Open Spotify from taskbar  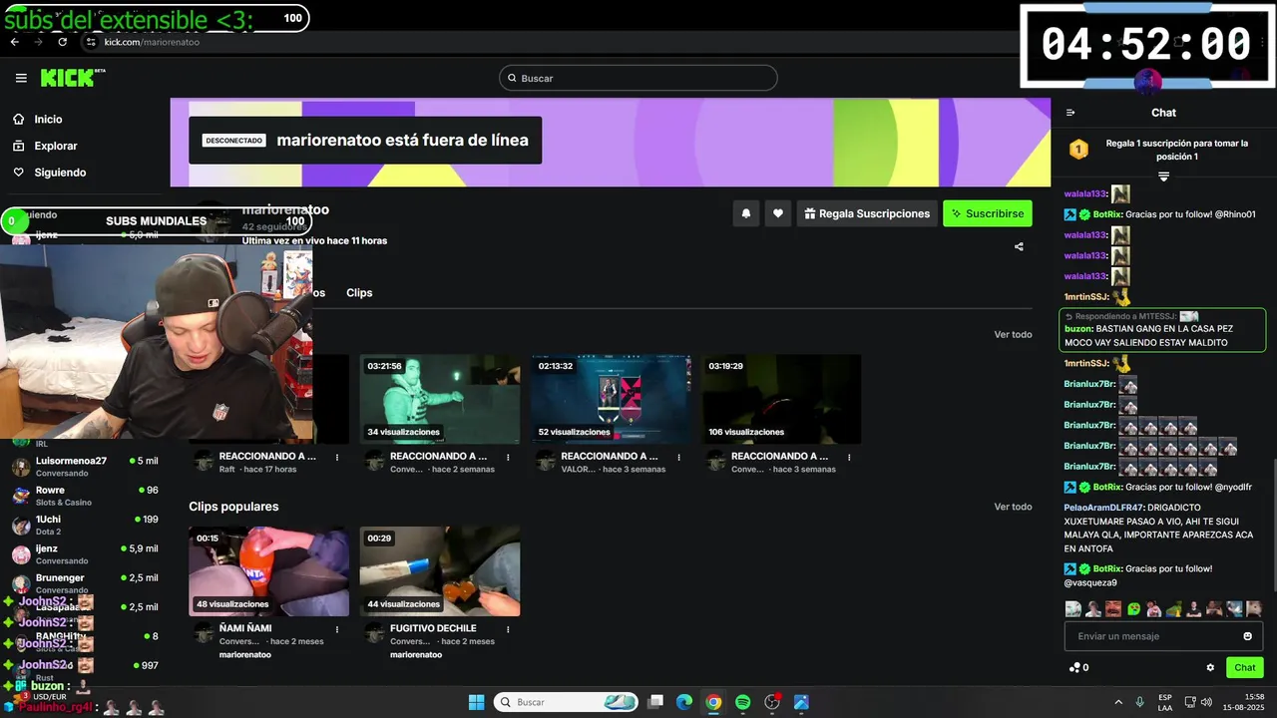click(x=742, y=702)
